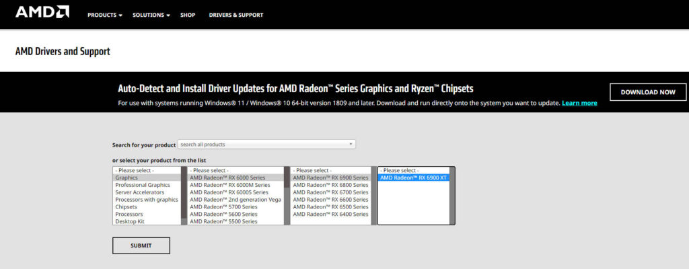Select AMD Radeon 5600 Series

click(235, 214)
